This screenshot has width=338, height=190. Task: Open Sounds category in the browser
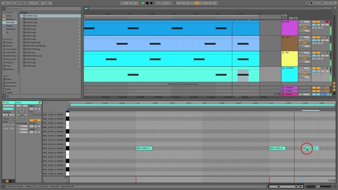point(9,42)
